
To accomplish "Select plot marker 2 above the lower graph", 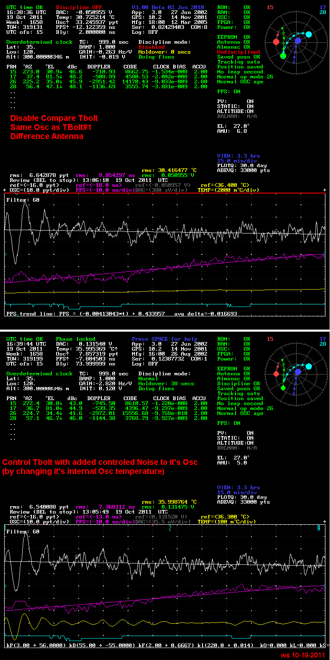I will coord(170,528).
